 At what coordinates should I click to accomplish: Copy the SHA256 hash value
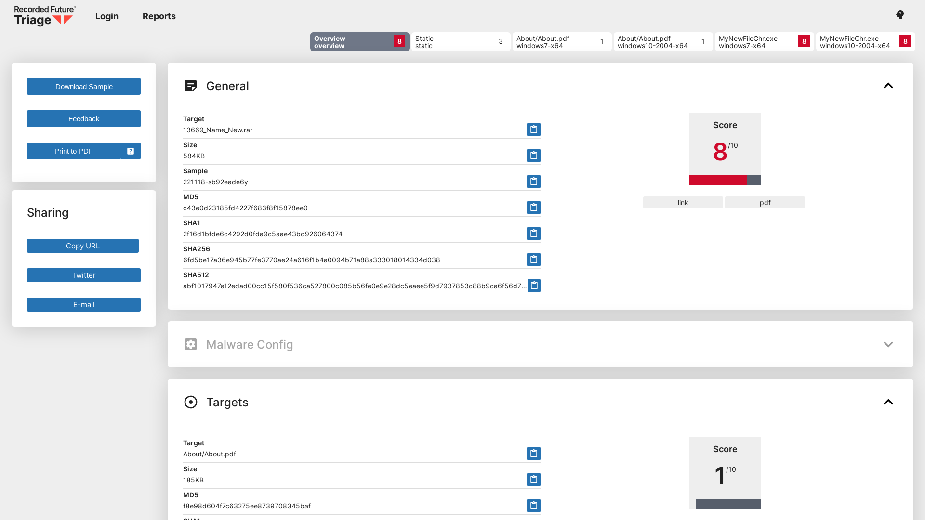(x=533, y=260)
